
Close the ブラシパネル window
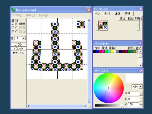coord(141,9)
